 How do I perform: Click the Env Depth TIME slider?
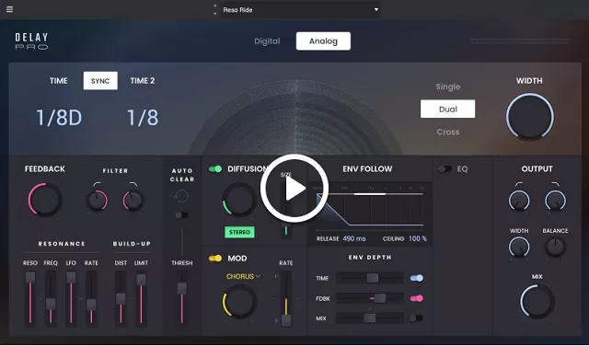pyautogui.click(x=370, y=278)
